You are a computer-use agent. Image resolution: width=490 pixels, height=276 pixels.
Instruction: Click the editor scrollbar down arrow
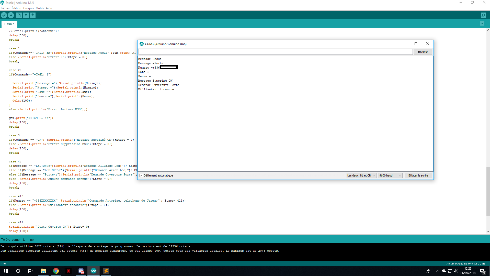pyautogui.click(x=488, y=231)
